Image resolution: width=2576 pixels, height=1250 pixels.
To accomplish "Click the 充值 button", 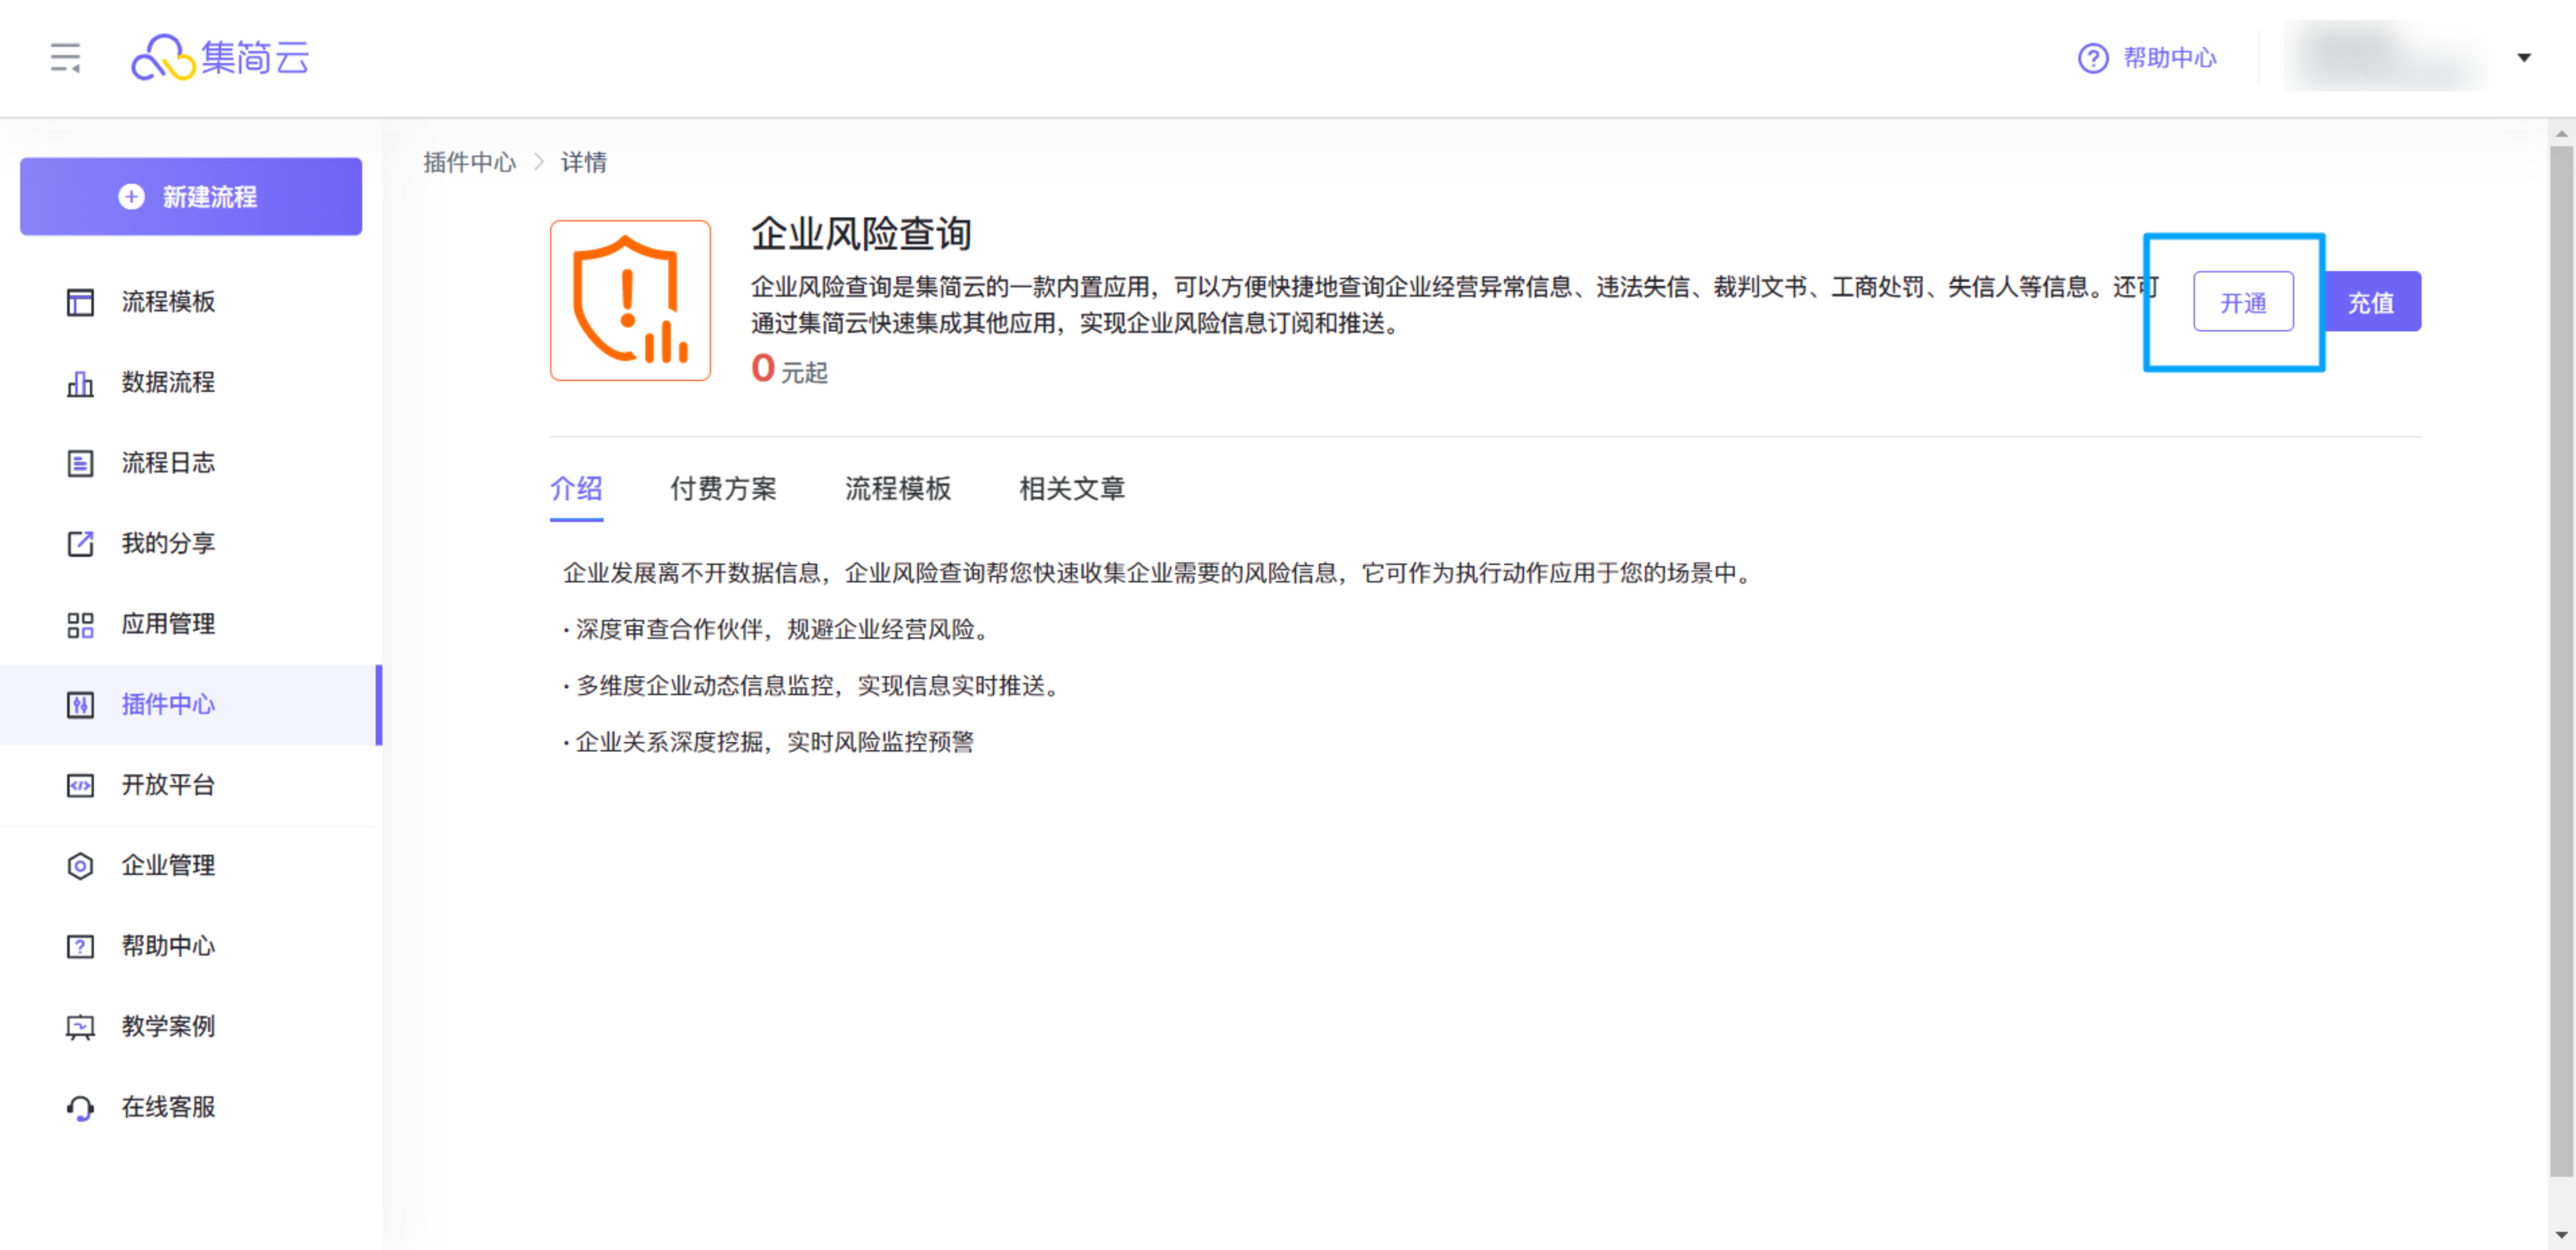I will (2371, 302).
